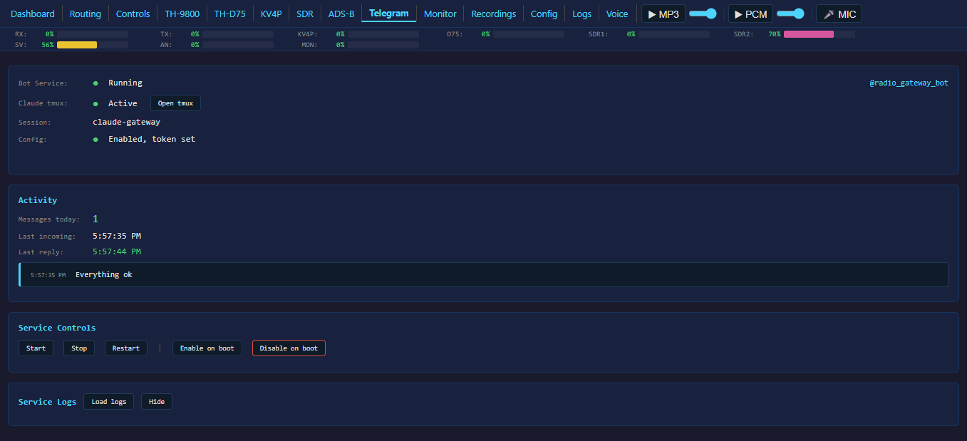Click the SV level meter bar
The height and width of the screenshot is (441, 967).
coord(93,45)
